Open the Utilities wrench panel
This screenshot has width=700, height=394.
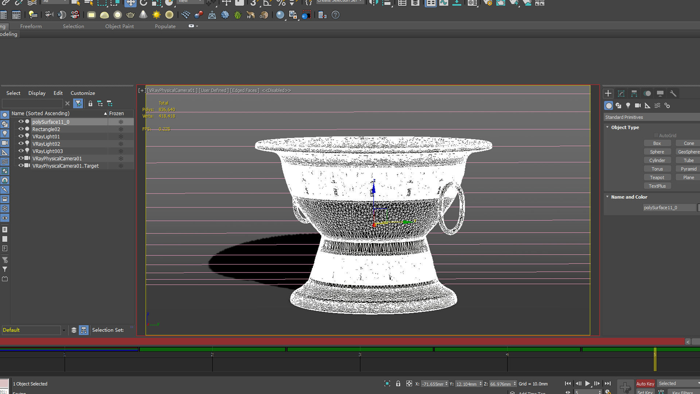tap(673, 93)
